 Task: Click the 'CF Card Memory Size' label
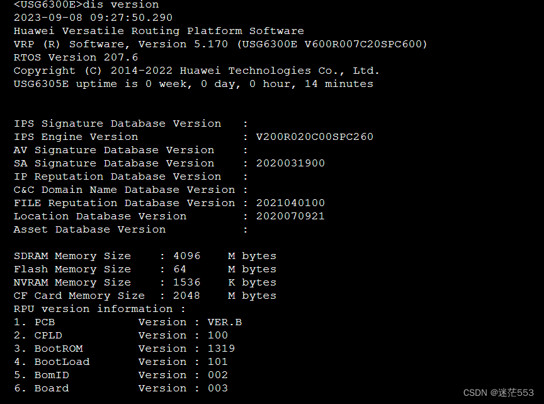pos(79,296)
